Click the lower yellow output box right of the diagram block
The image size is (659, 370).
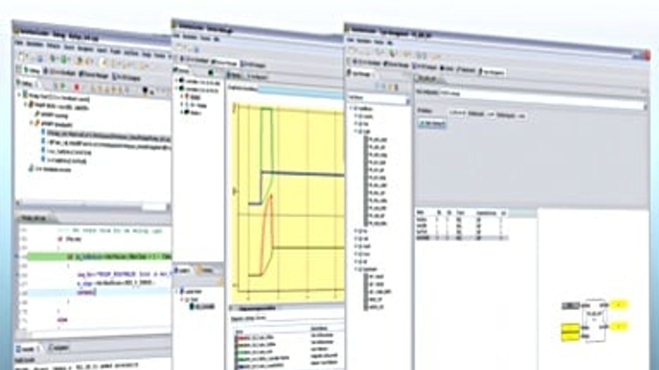[x=620, y=327]
